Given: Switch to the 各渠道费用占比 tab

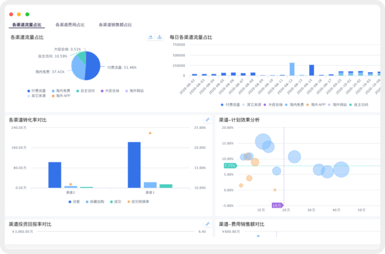Looking at the screenshot, I should pyautogui.click(x=70, y=25).
